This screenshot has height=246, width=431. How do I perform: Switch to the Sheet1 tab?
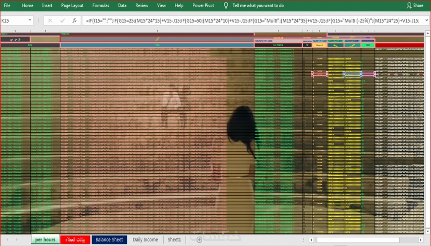pyautogui.click(x=174, y=240)
